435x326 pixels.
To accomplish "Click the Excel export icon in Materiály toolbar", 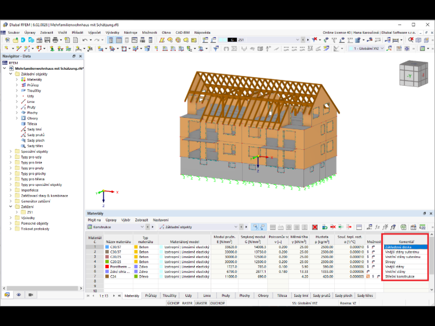I will 404,227.
